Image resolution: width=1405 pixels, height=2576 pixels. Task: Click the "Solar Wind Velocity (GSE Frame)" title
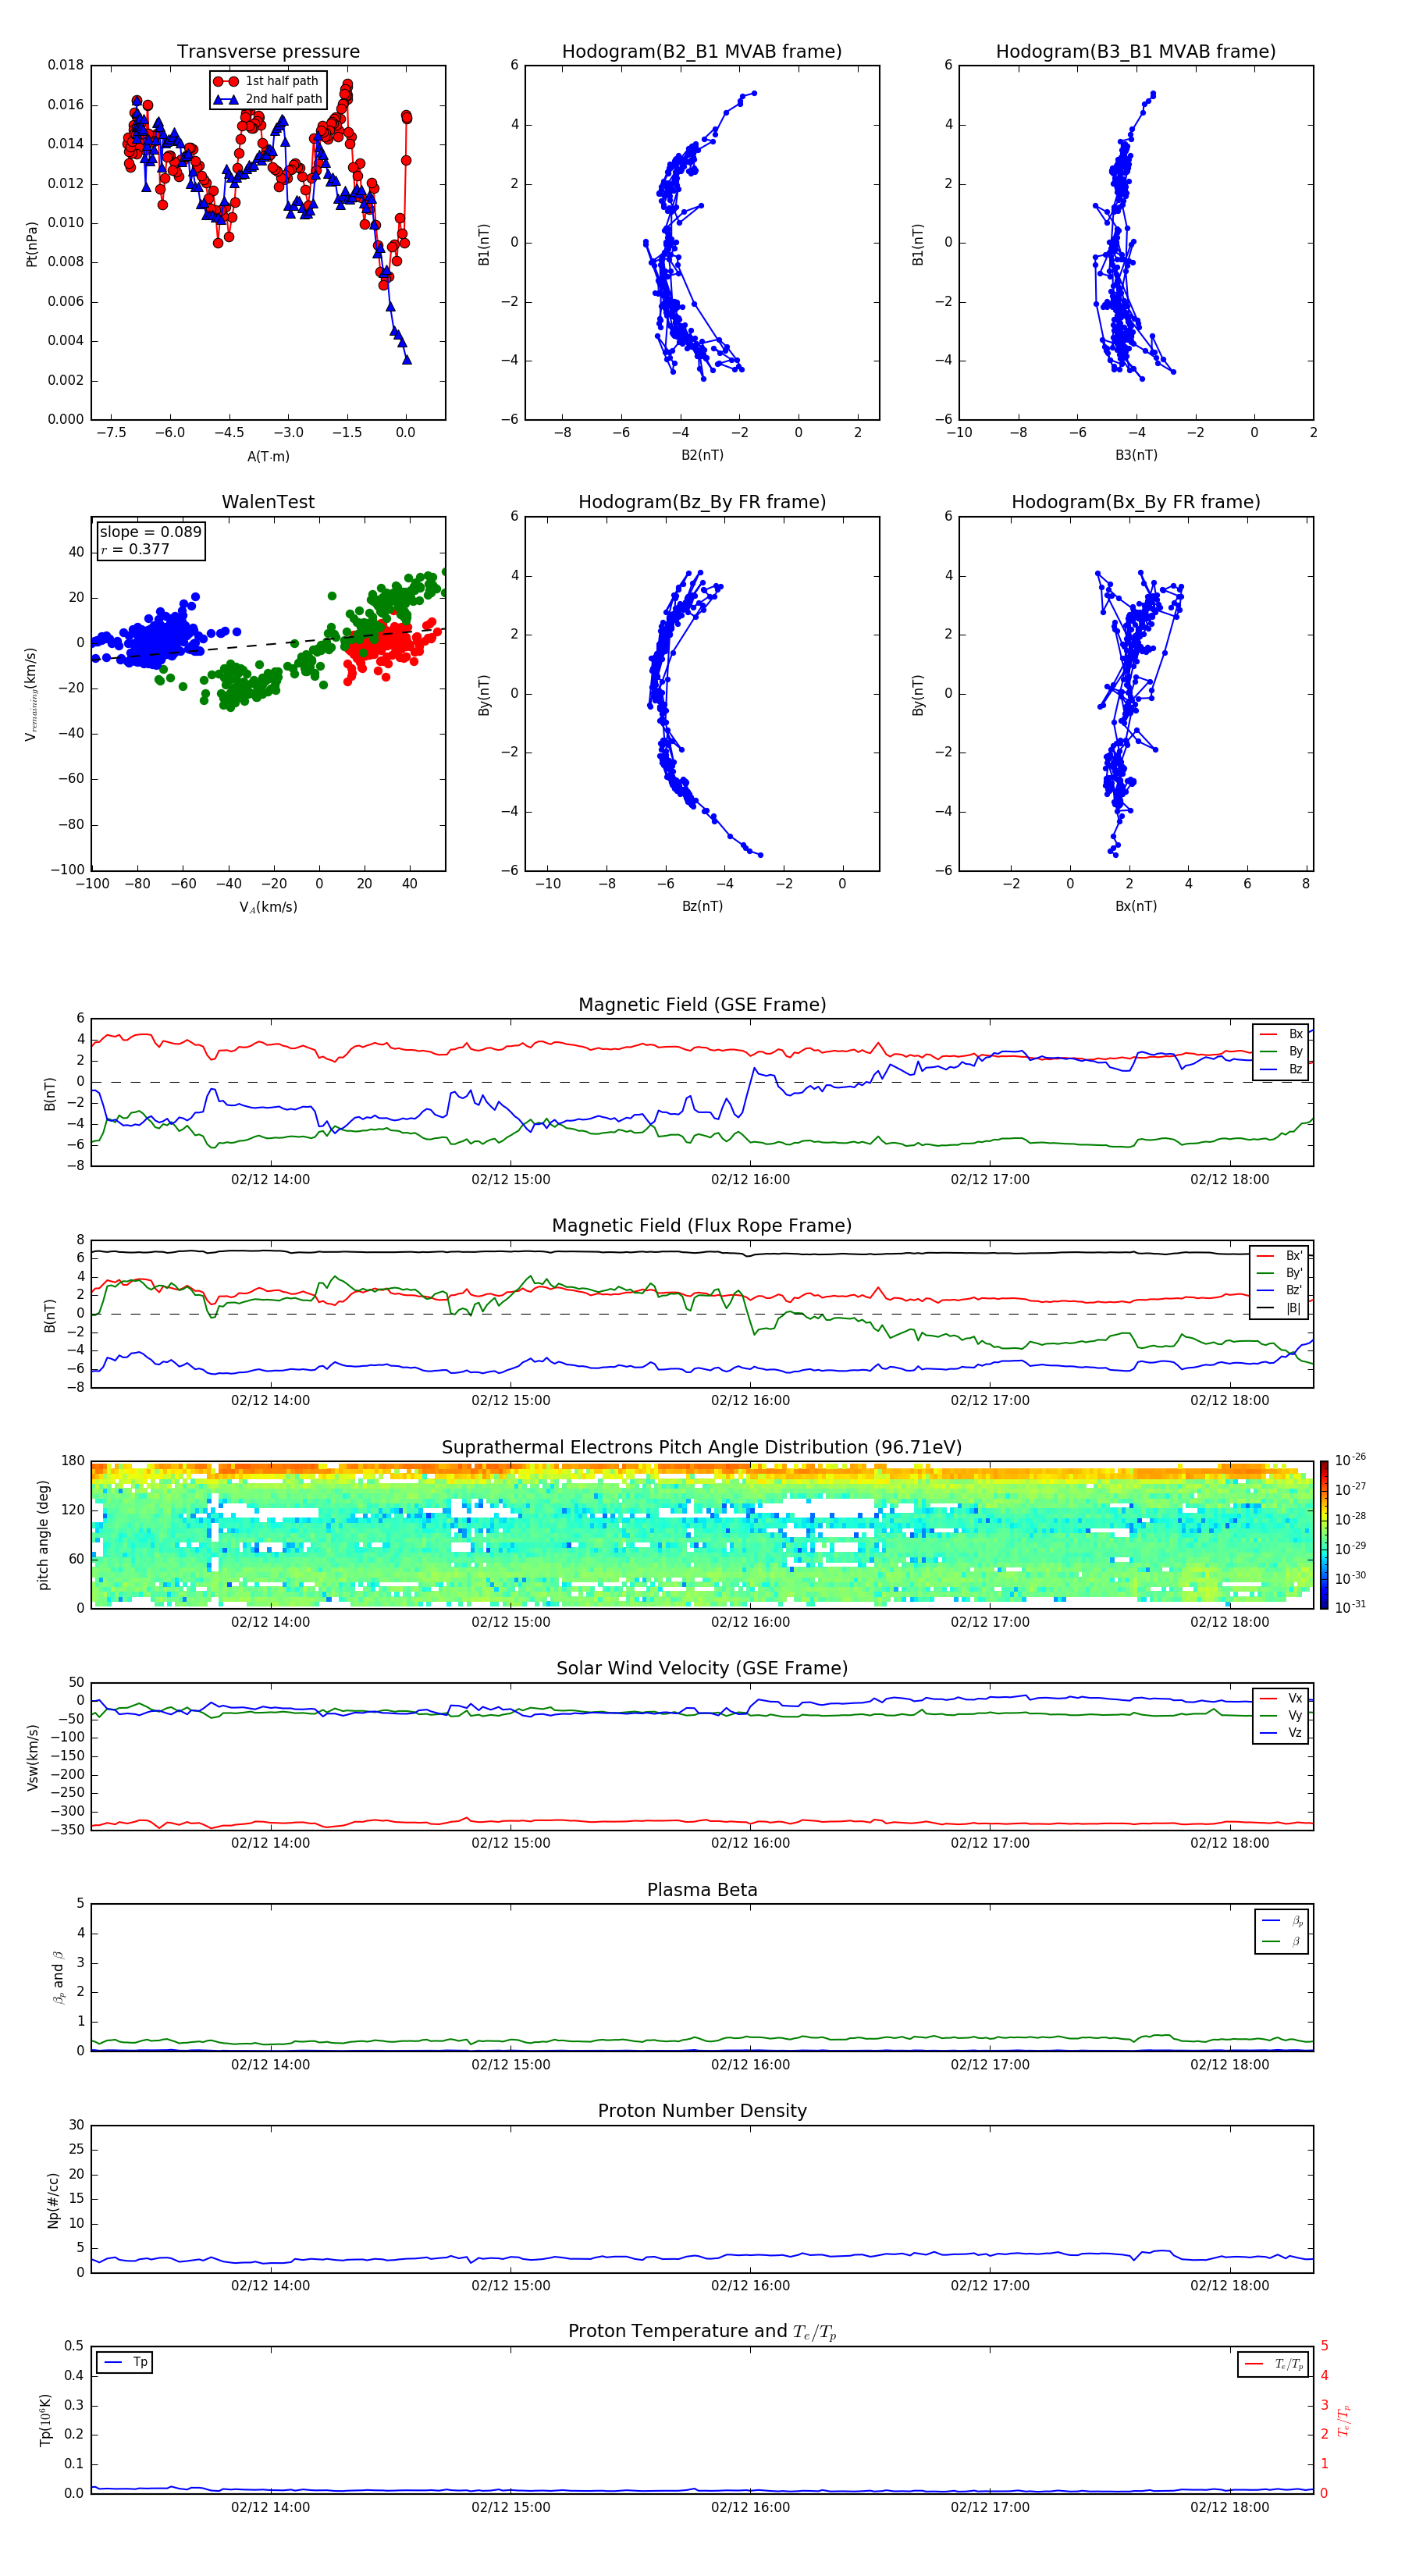coord(702,1669)
